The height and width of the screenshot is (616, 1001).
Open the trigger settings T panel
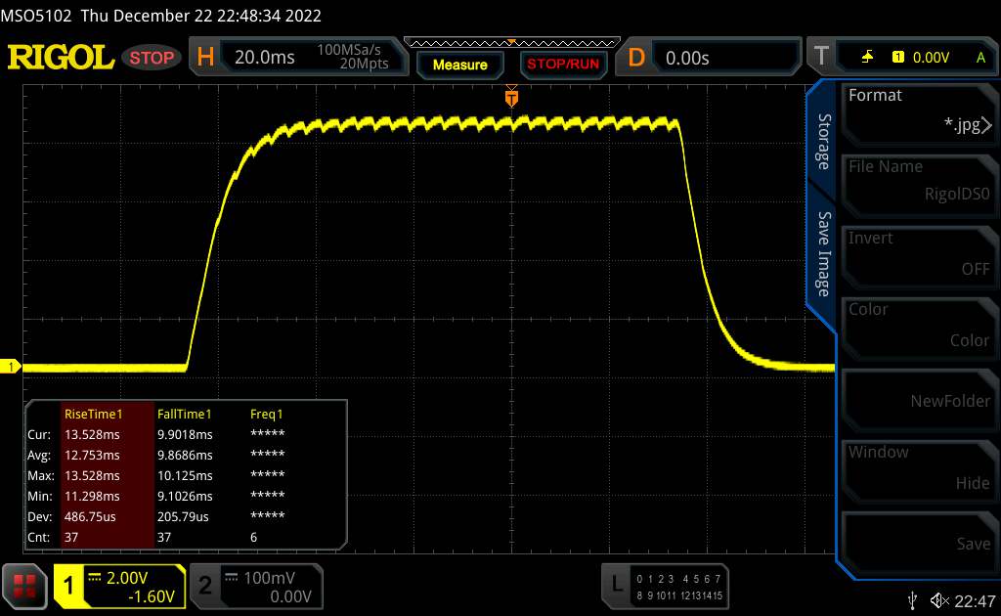(x=821, y=57)
